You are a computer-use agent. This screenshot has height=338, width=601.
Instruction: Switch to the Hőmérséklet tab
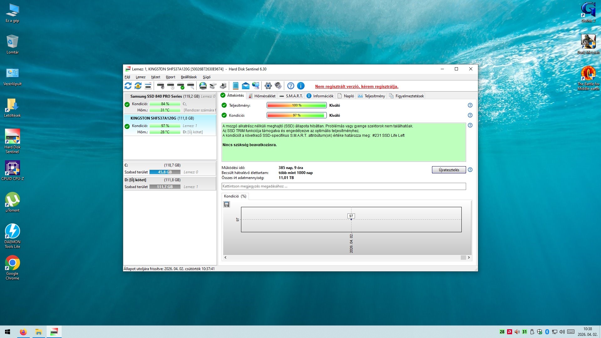pos(262,96)
